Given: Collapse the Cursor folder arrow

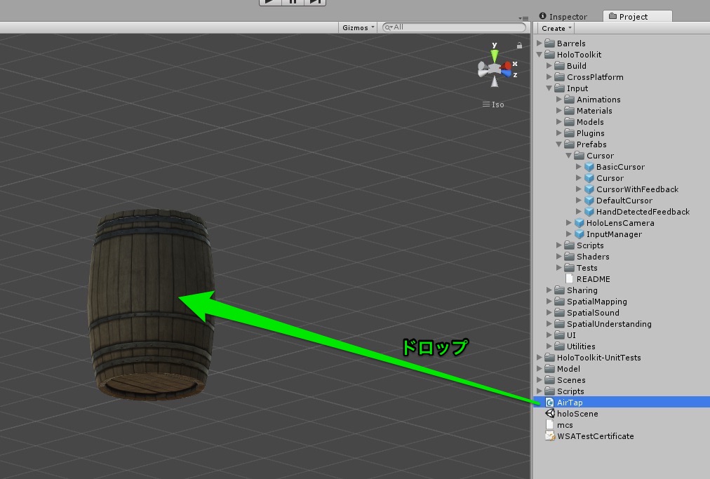Looking at the screenshot, I should click(569, 155).
